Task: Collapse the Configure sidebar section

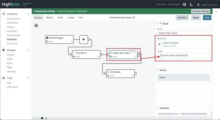Action: [28, 14]
